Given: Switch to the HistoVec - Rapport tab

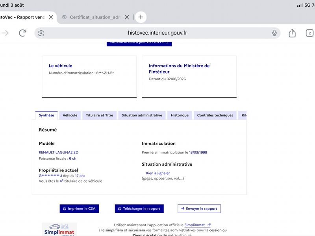Looking at the screenshot, I should pyautogui.click(x=22, y=17).
